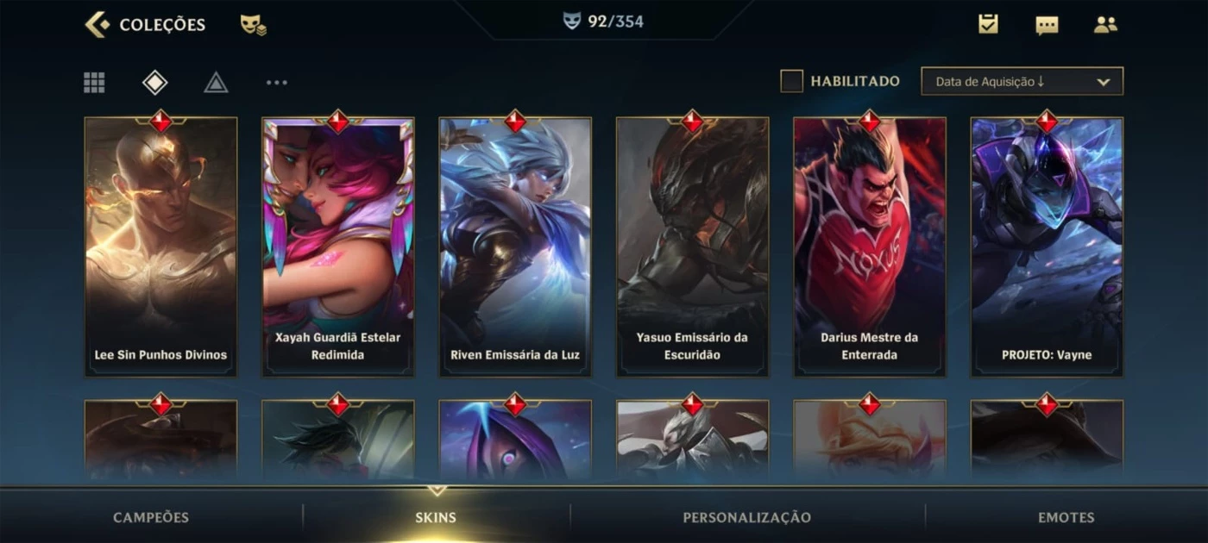Choose Riven Emissária da Luz skin
The width and height of the screenshot is (1208, 543).
515,247
